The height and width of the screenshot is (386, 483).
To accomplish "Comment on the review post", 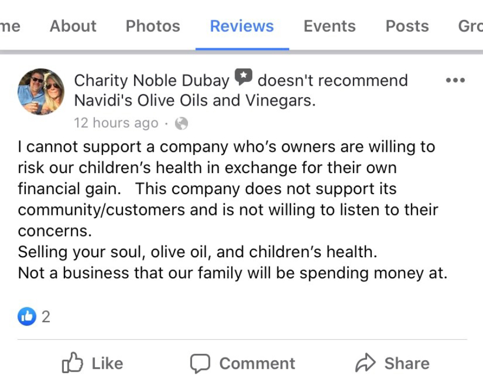I will 243,363.
